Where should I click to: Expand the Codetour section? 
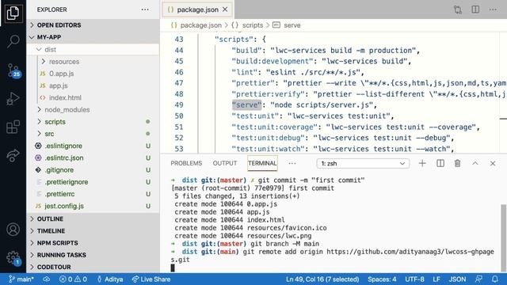tap(93, 267)
